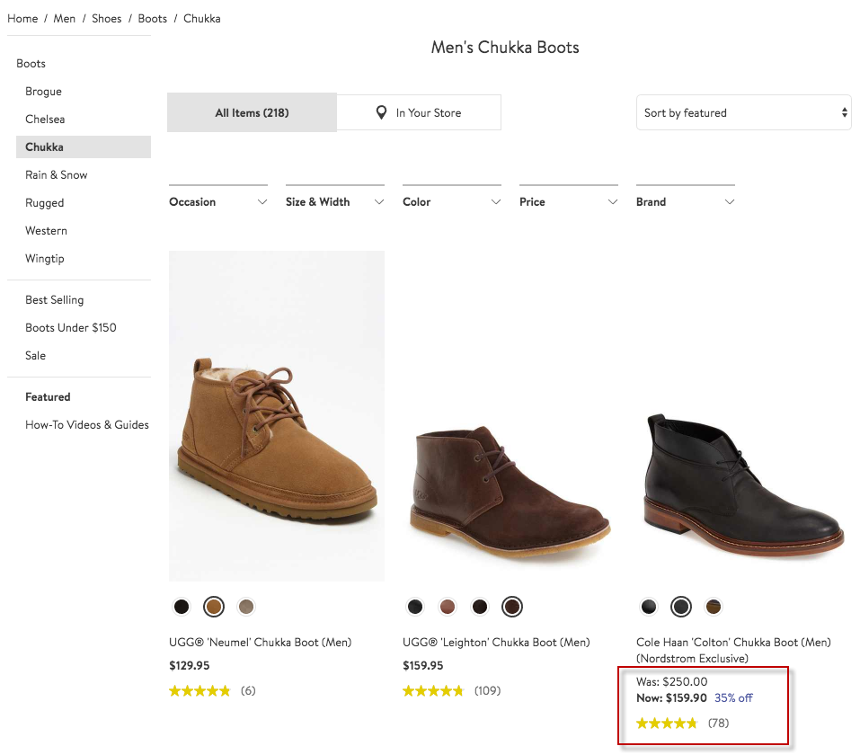Click the star rating for UGG Leighton

pyautogui.click(x=433, y=691)
